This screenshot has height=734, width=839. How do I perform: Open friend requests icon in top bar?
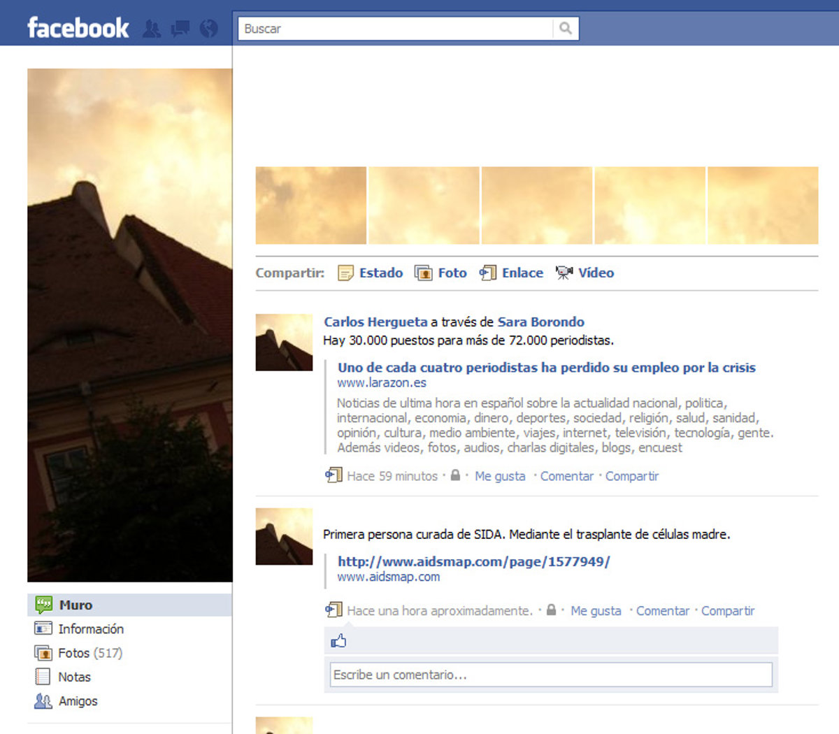[152, 29]
